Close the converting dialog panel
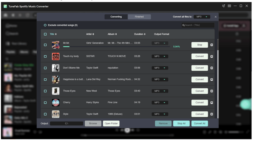 [216, 17]
